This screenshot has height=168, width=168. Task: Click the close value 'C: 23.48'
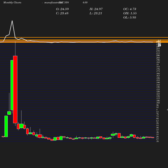[x=62, y=13]
